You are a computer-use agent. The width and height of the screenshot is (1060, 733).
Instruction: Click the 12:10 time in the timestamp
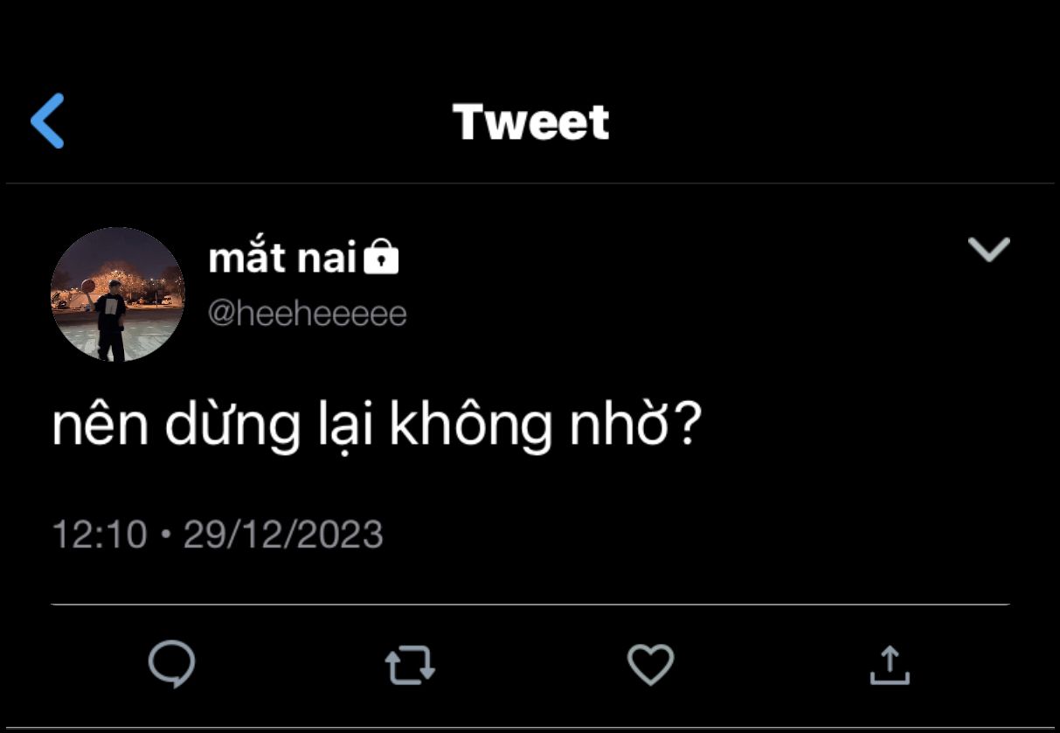pos(100,534)
